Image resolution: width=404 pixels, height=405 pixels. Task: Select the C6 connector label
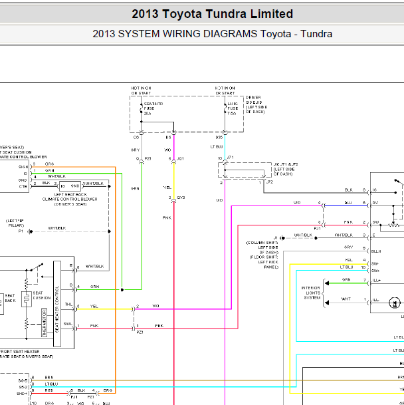[136, 138]
